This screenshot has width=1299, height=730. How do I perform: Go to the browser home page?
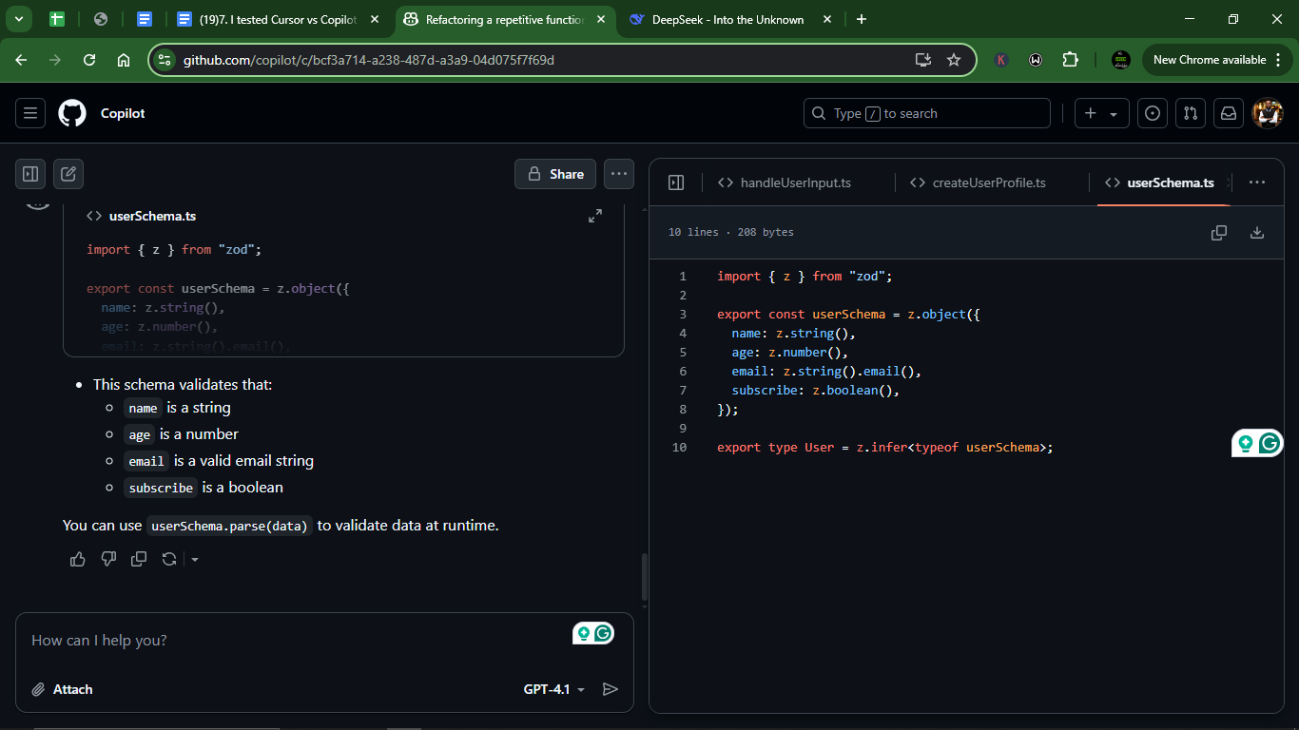(124, 60)
